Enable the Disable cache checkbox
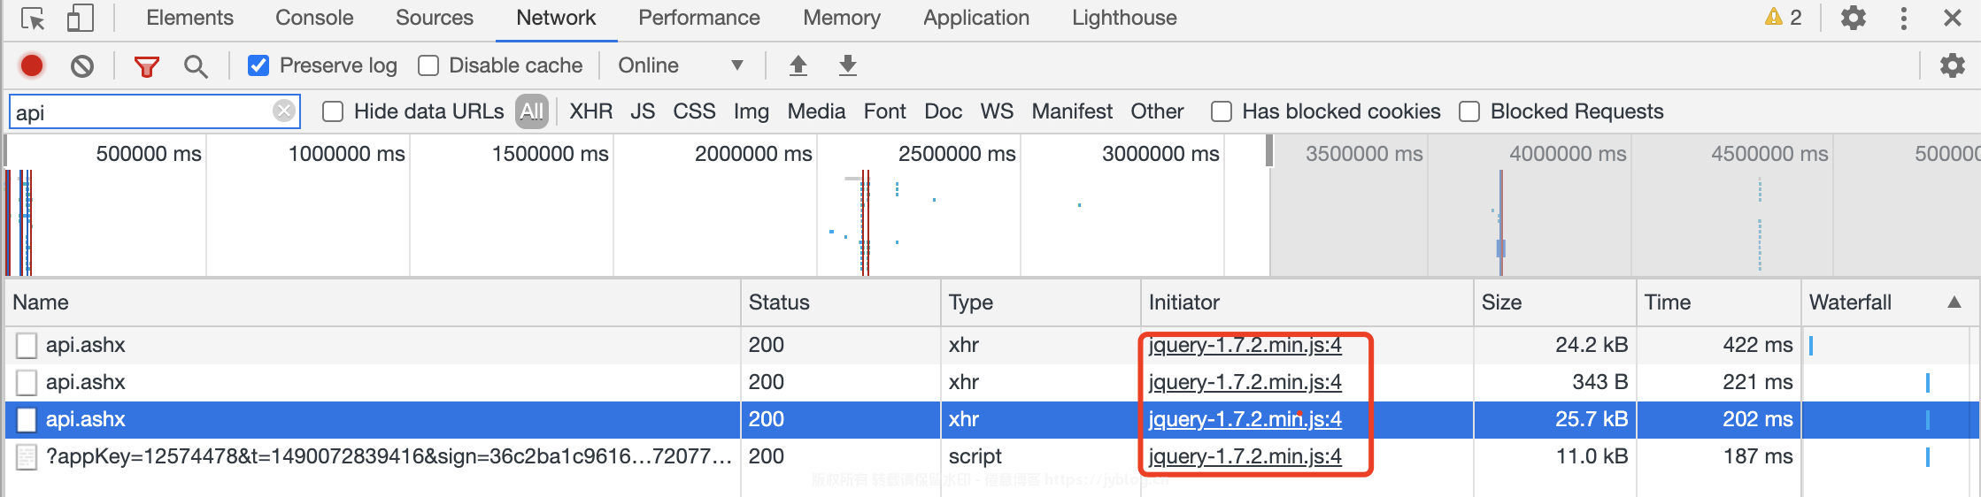Viewport: 1981px width, 497px height. (x=428, y=65)
